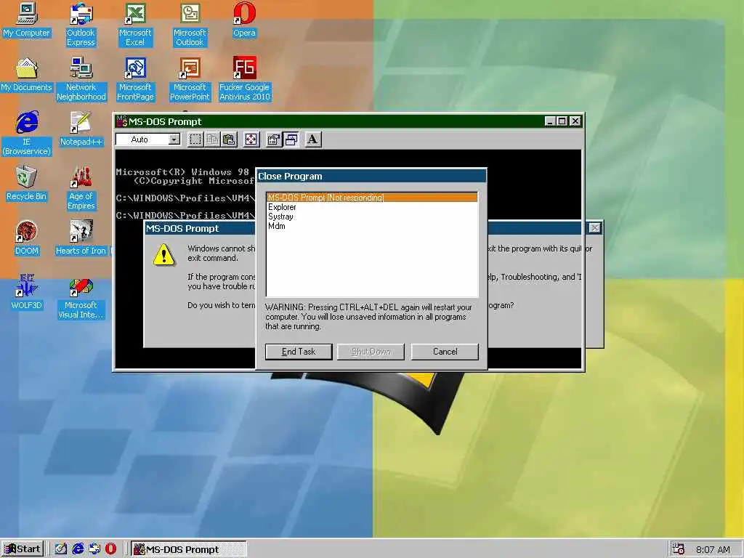Select the Fucker Google Antivirus 2010 shortcut
Image resolution: width=744 pixels, height=558 pixels.
pos(244,79)
